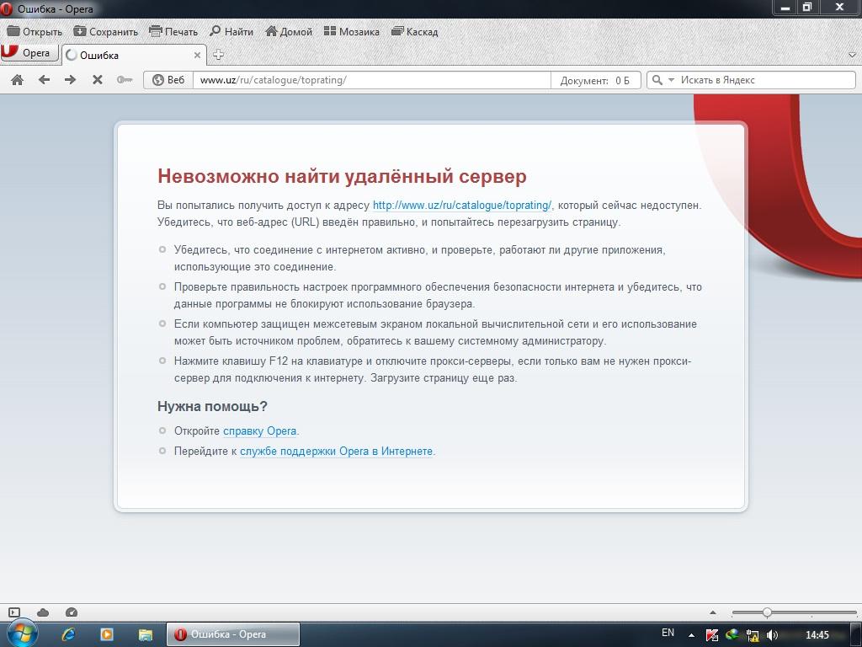Open the Opera main menu button

(x=29, y=53)
